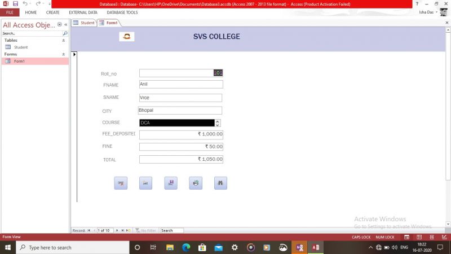Click the record navigation Search box
This screenshot has width=451, height=254.
coord(171,230)
